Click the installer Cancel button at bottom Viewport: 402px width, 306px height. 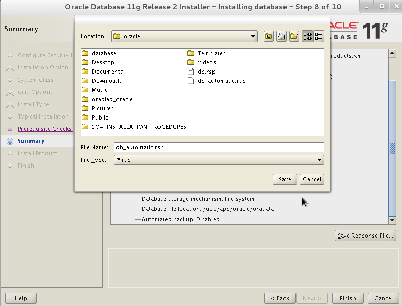pyautogui.click(x=383, y=298)
